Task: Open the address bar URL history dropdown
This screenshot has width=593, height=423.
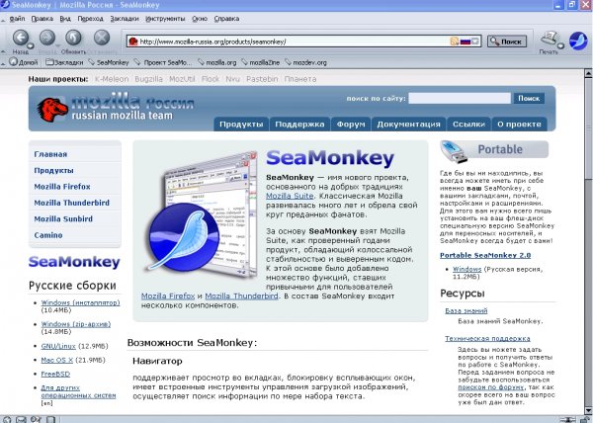Action: (x=475, y=42)
